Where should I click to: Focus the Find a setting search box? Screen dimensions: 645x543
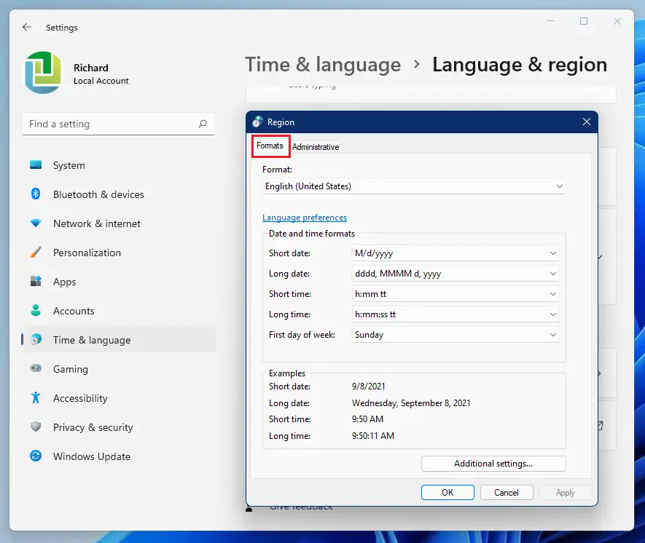[119, 124]
